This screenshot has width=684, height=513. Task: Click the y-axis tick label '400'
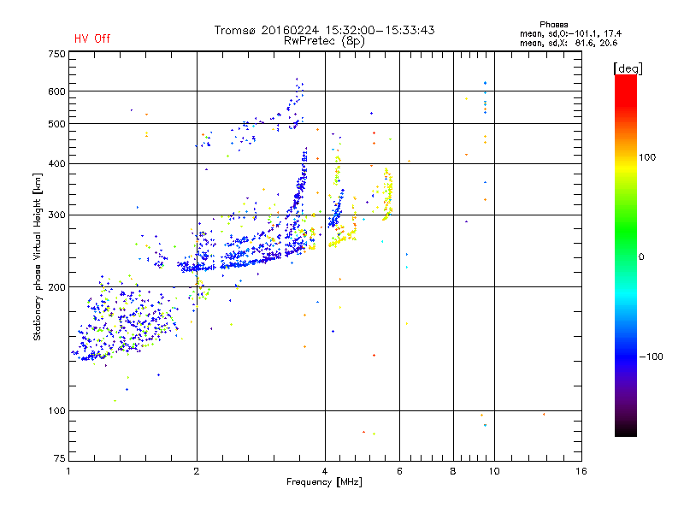pyautogui.click(x=56, y=163)
